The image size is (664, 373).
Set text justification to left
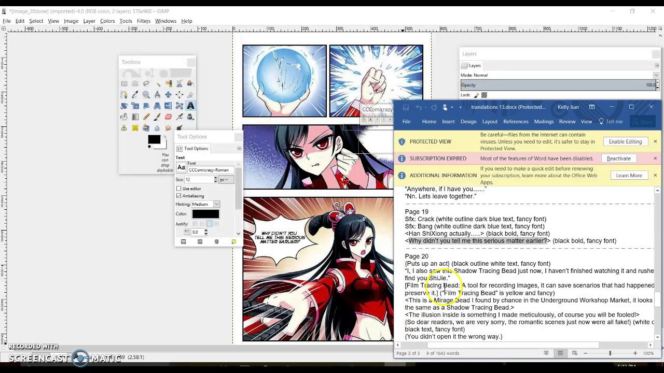click(x=195, y=224)
